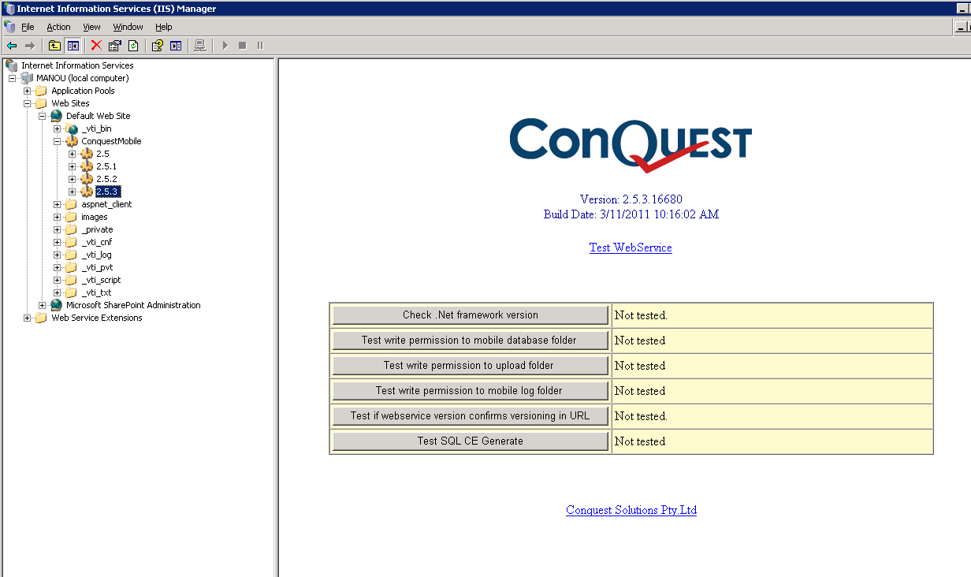Open the View menu
This screenshot has width=971, height=577.
click(x=91, y=27)
